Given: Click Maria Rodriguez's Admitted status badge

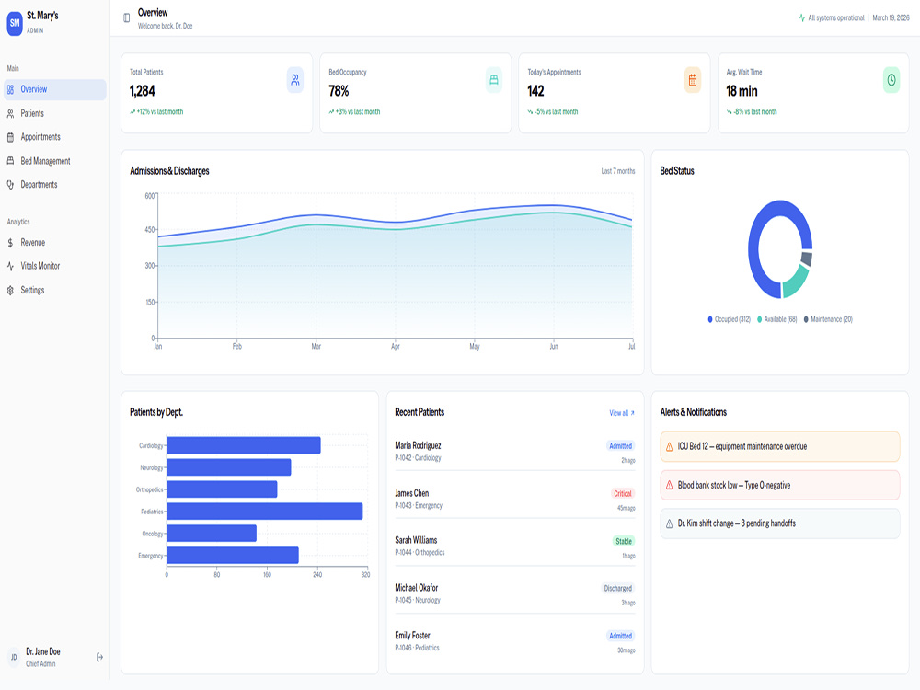Looking at the screenshot, I should coord(621,446).
